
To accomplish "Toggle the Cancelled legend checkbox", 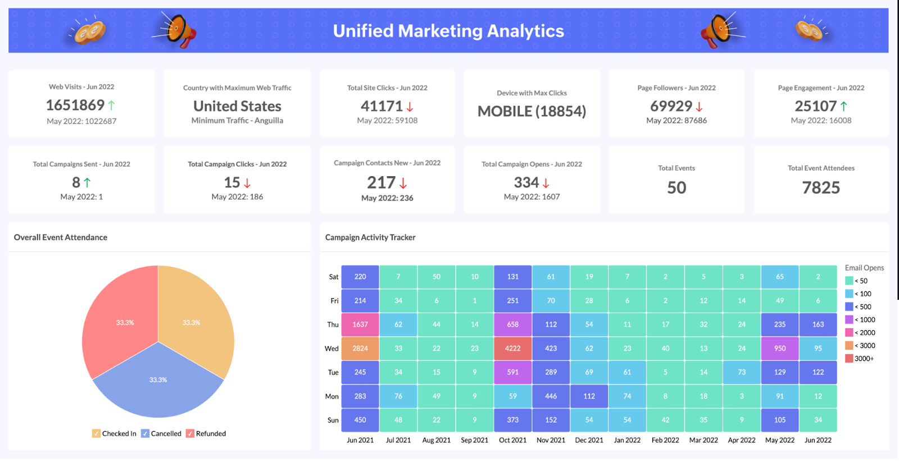I will [145, 433].
